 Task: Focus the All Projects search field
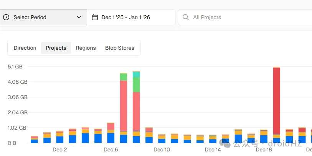click(x=245, y=17)
